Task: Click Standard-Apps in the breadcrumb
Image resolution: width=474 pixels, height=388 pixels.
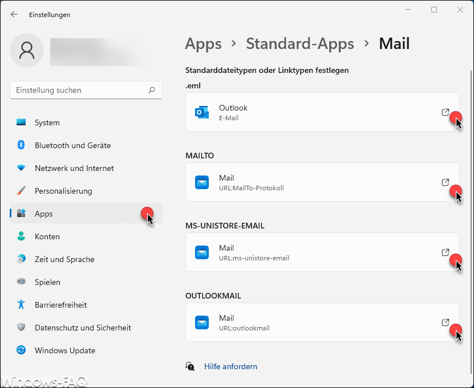Action: (x=300, y=44)
